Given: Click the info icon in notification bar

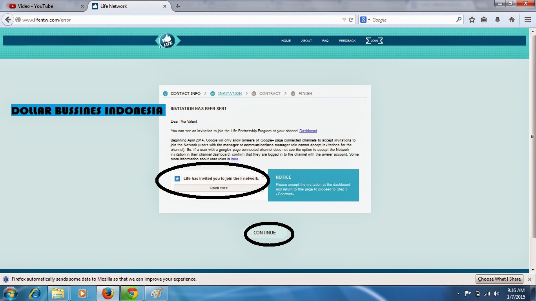Looking at the screenshot, I should 6,279.
